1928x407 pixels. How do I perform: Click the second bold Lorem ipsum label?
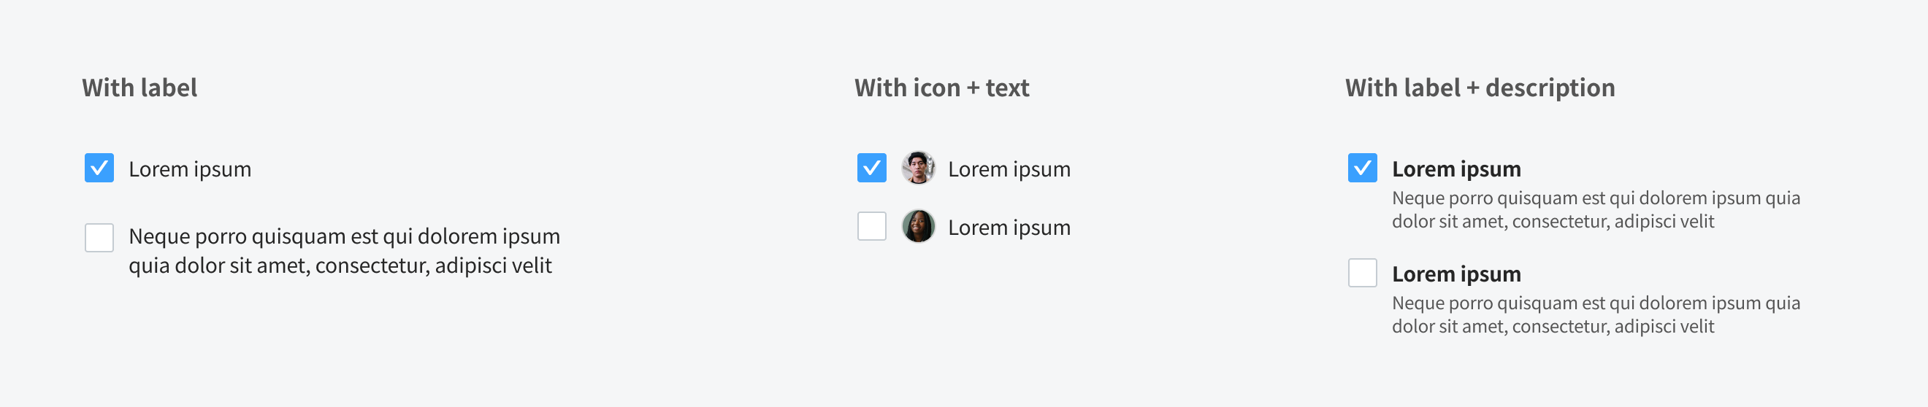click(x=1455, y=274)
